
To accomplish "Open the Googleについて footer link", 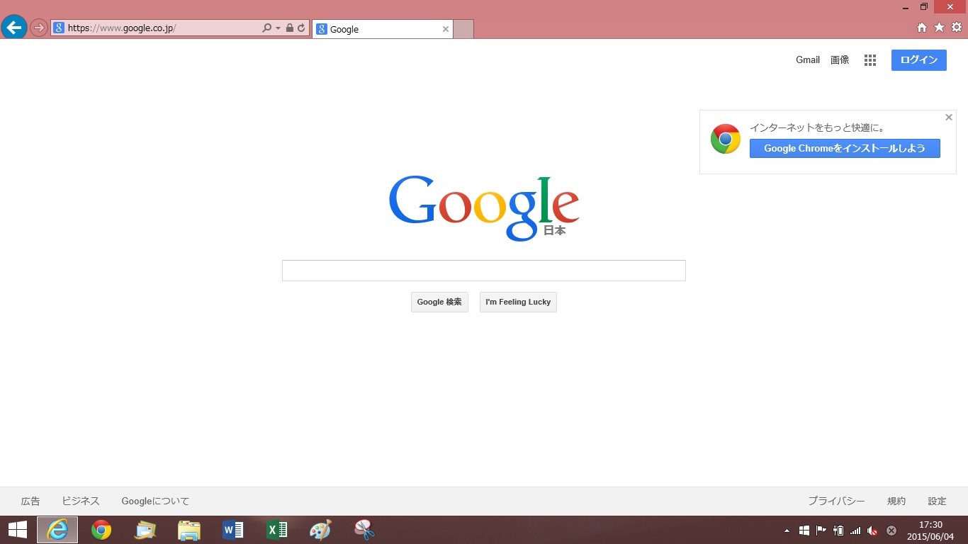I will pyautogui.click(x=155, y=501).
